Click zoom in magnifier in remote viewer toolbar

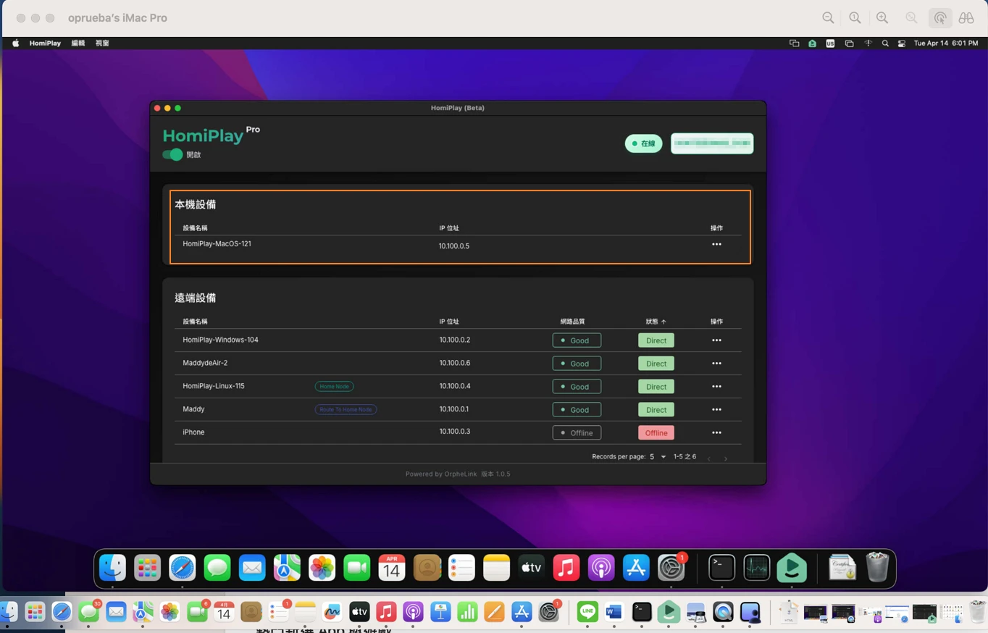[882, 18]
